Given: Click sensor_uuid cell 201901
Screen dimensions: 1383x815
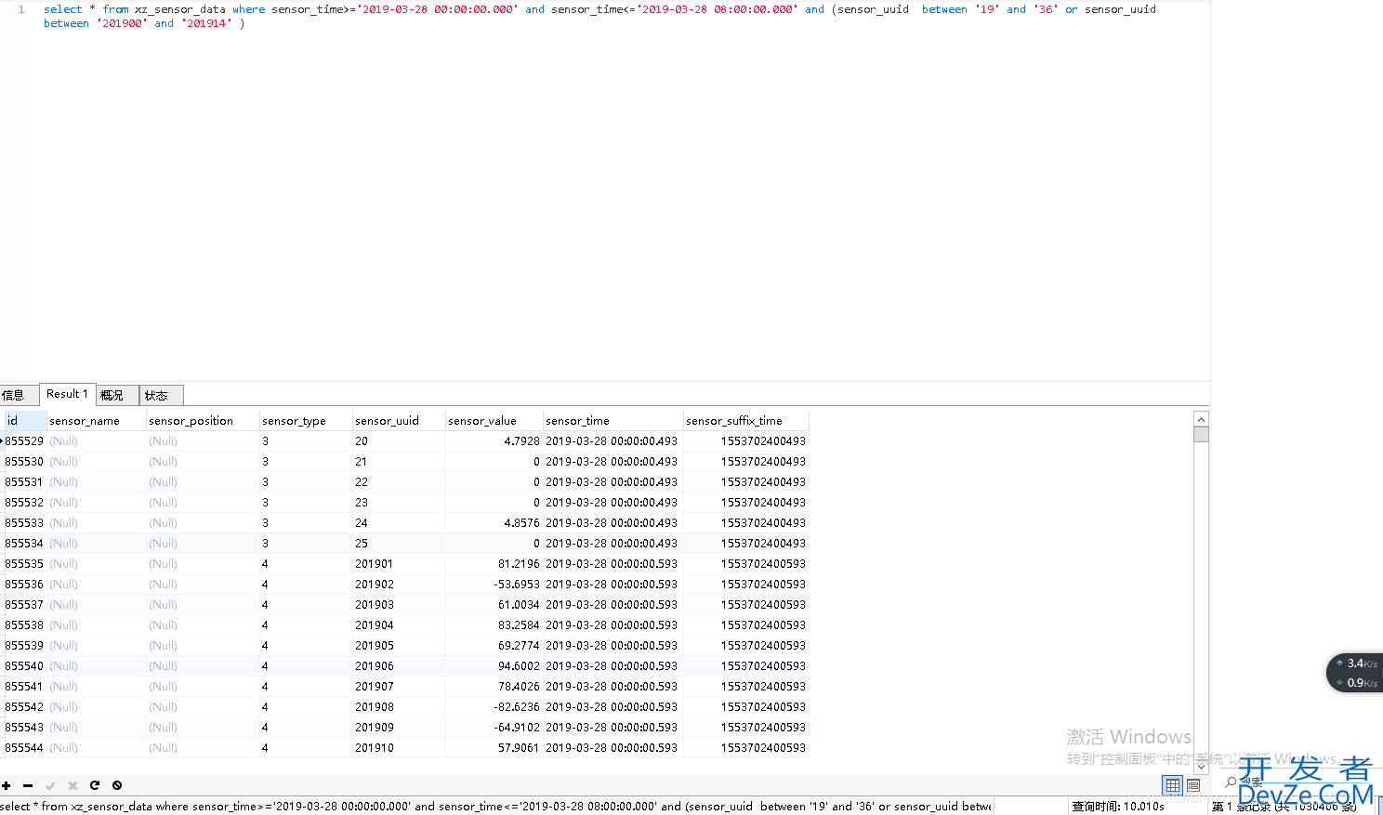Looking at the screenshot, I should point(399,563).
